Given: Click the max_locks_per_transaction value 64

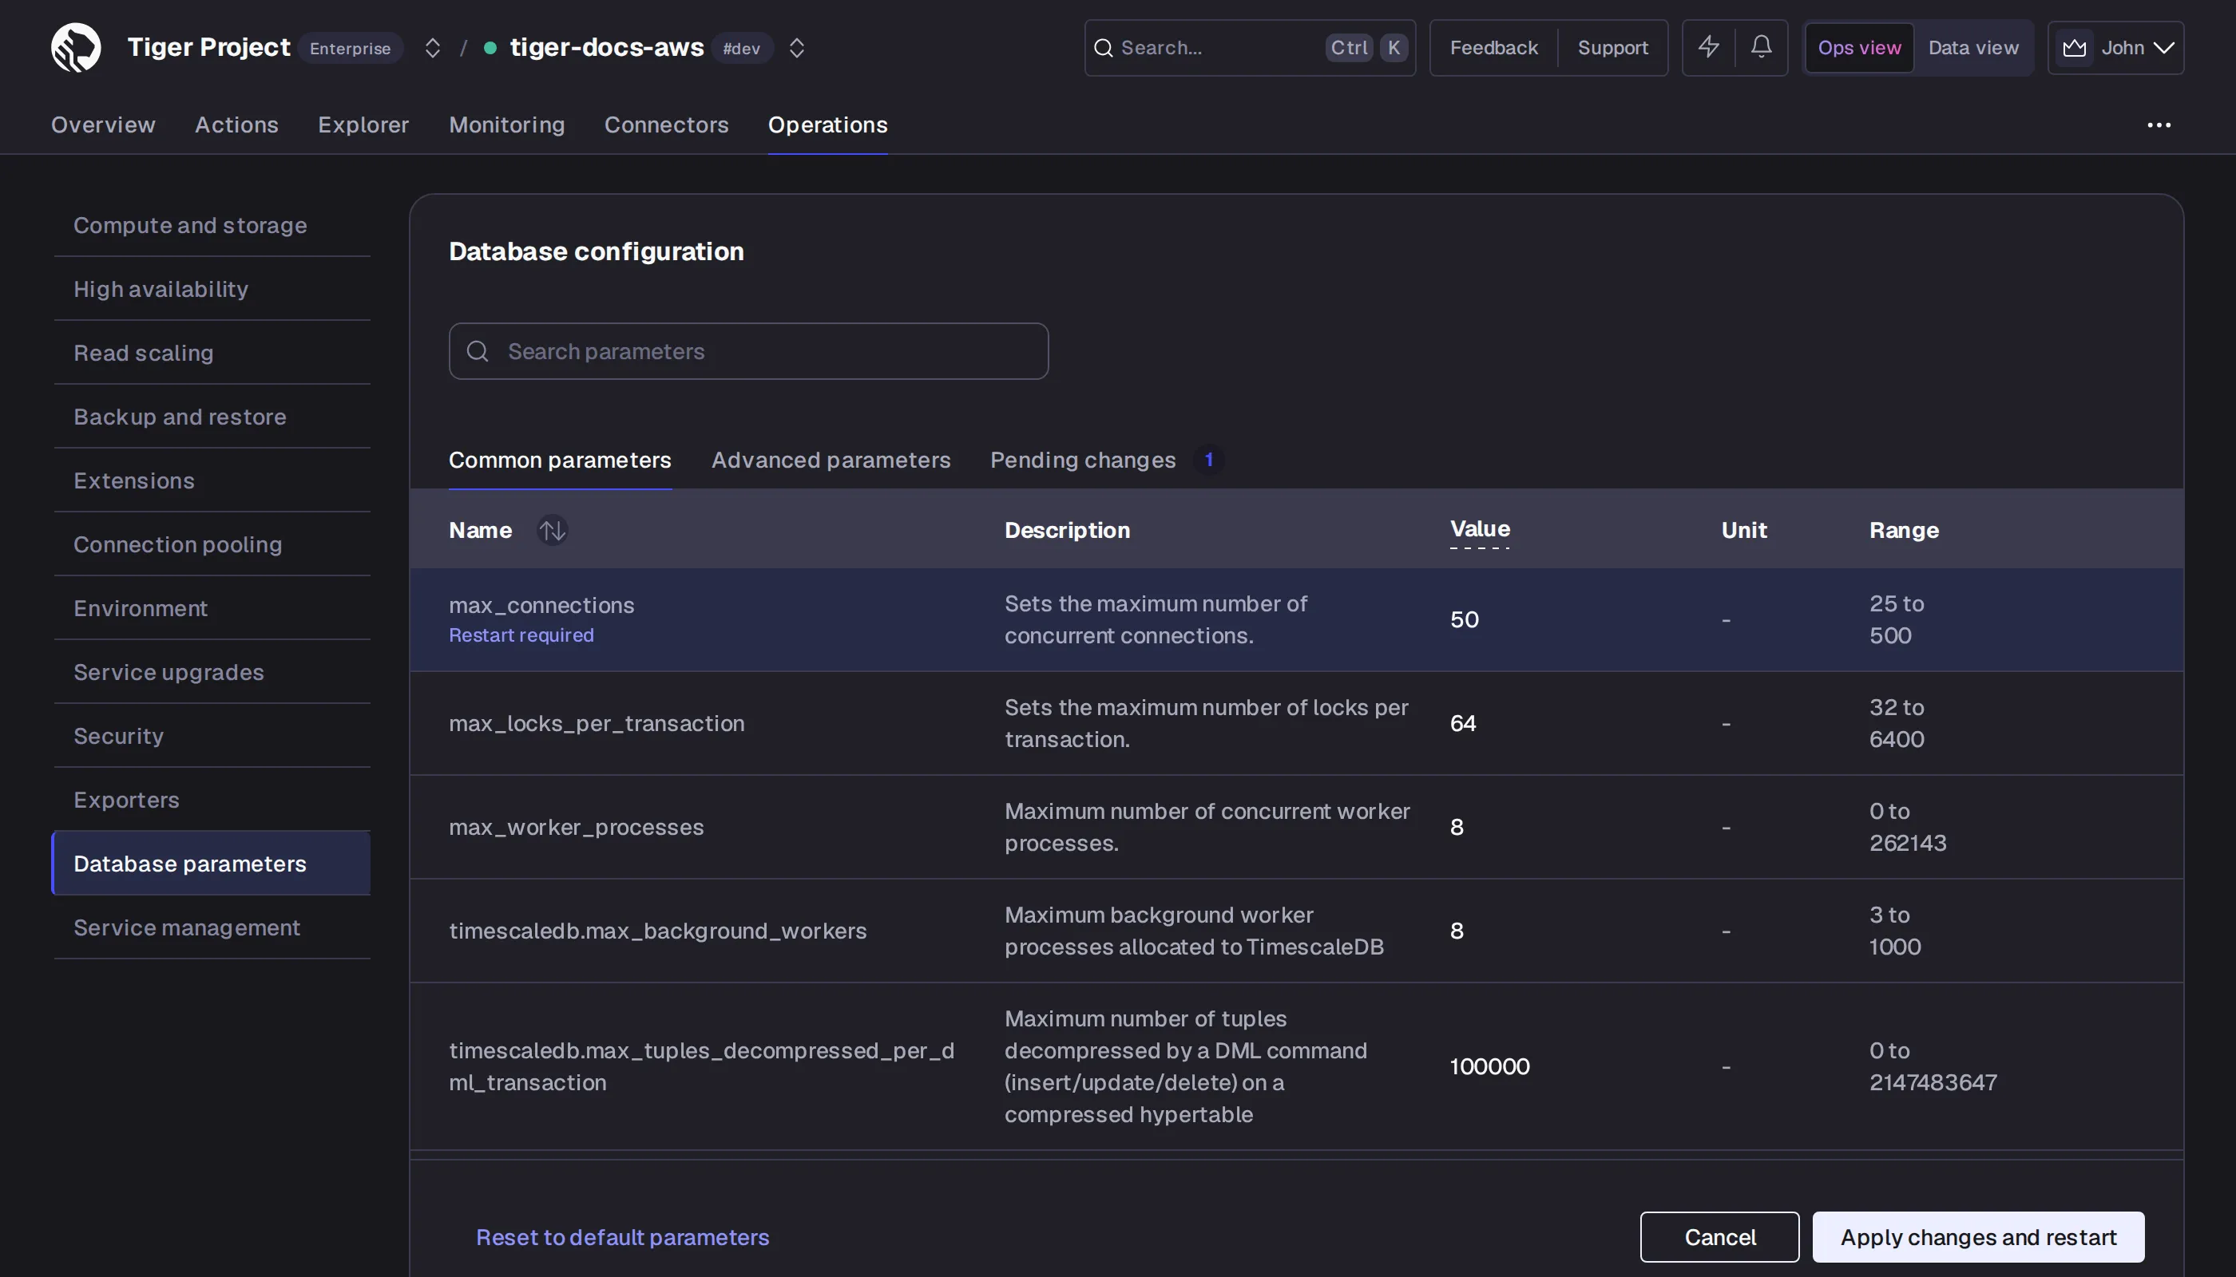Looking at the screenshot, I should click(1463, 724).
